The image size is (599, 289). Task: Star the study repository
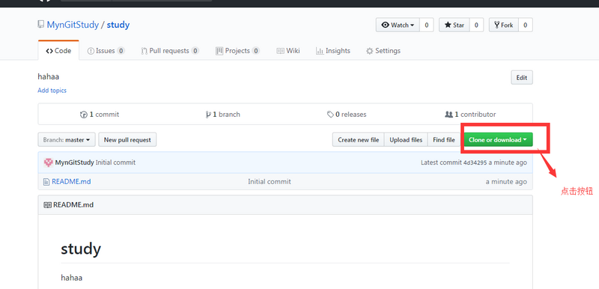pyautogui.click(x=454, y=25)
